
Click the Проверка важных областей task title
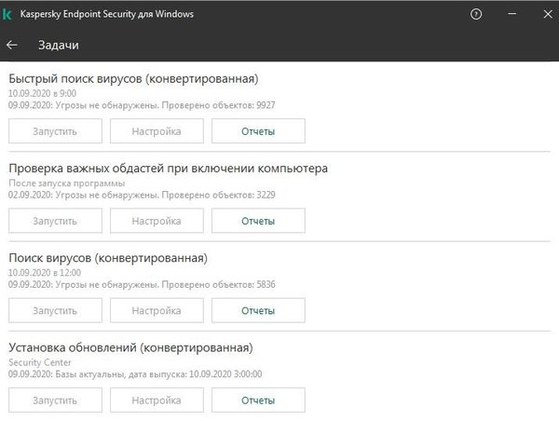(x=168, y=169)
